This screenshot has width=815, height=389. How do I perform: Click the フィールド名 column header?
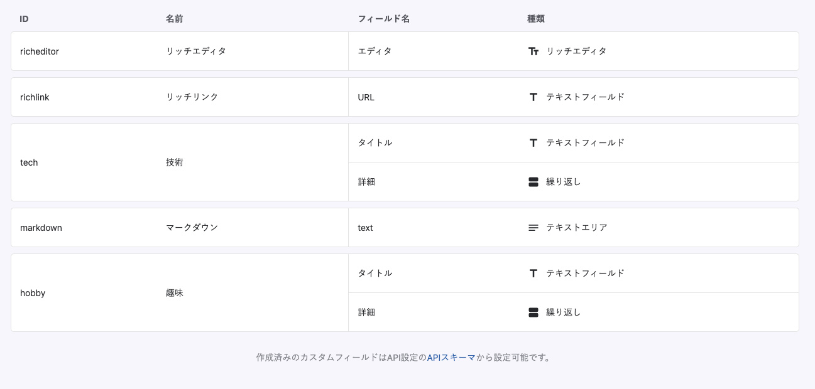pyautogui.click(x=383, y=19)
